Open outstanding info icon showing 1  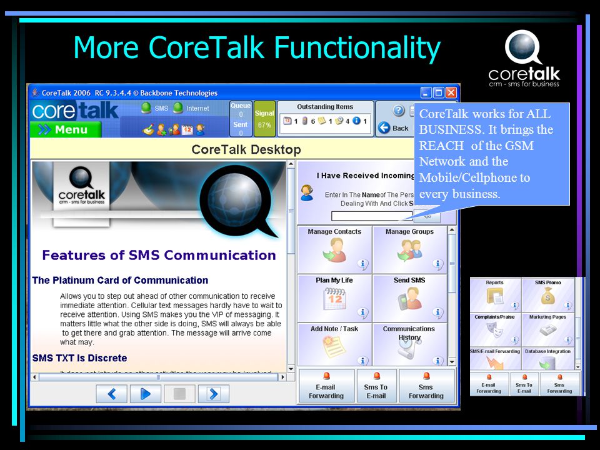(x=357, y=121)
